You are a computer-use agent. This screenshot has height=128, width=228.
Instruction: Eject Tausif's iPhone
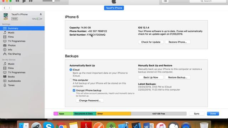tap(41, 14)
